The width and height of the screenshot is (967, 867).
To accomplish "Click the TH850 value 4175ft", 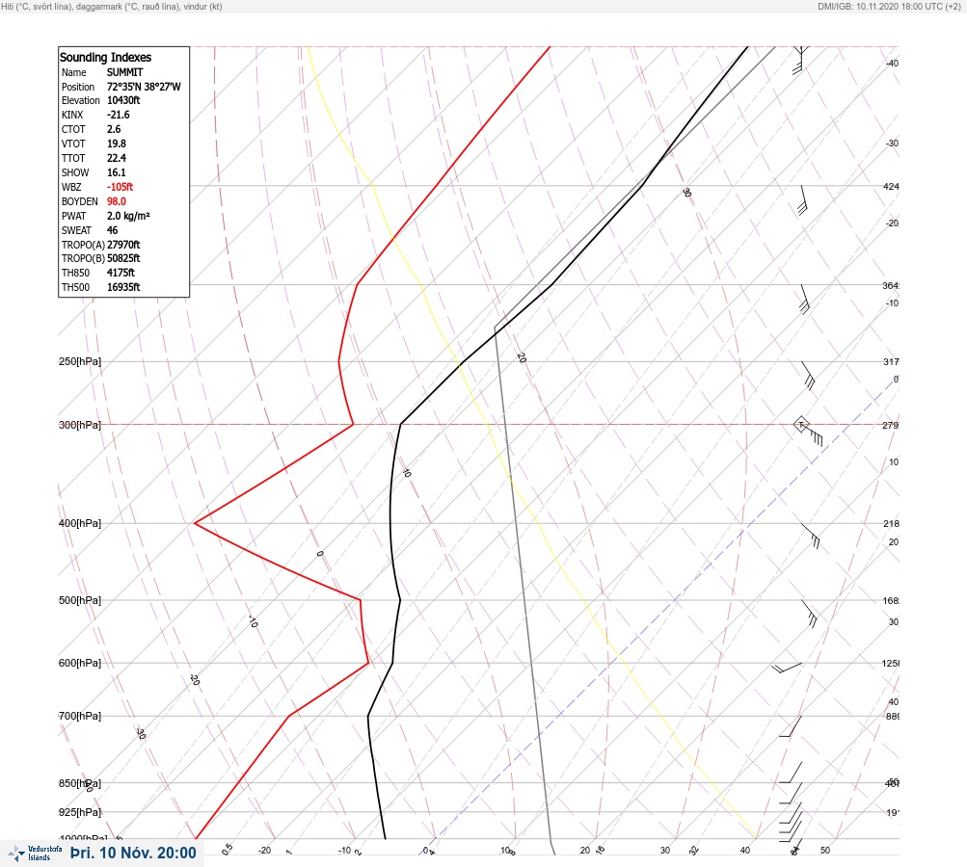I will 121,273.
